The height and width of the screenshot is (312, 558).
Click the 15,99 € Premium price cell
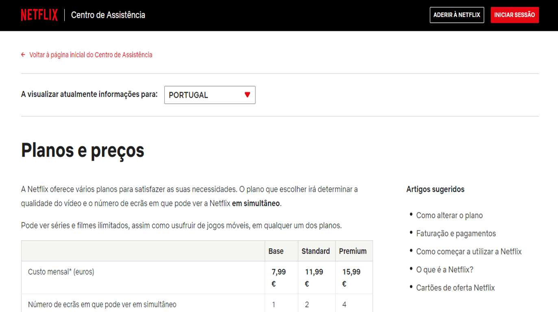tap(351, 278)
